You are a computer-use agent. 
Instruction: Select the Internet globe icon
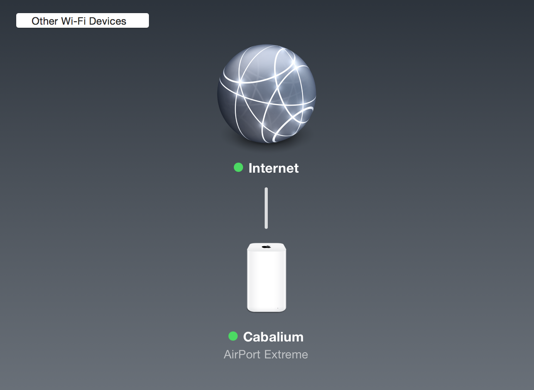click(x=267, y=94)
